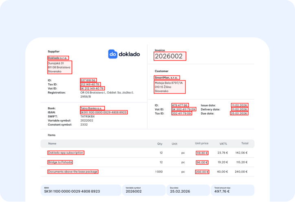Select the customer name 'SmartMan, s.r.o.'
295x202 pixels.
coord(166,77)
